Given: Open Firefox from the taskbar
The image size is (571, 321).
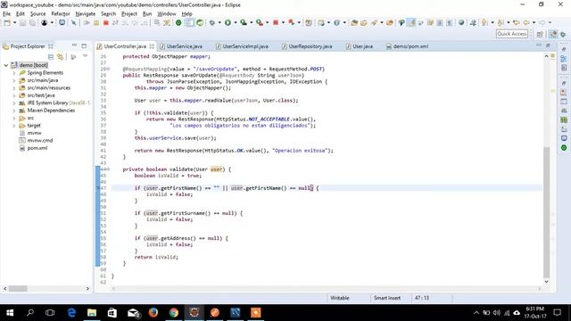Looking at the screenshot, I should pyautogui.click(x=153, y=313).
